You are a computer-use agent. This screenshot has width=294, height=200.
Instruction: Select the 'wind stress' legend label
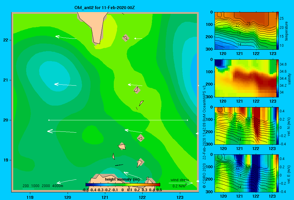tap(180, 180)
